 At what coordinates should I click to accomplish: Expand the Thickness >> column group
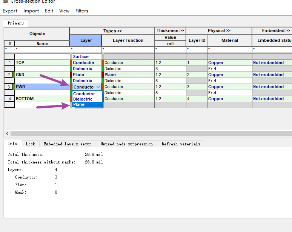click(x=170, y=31)
